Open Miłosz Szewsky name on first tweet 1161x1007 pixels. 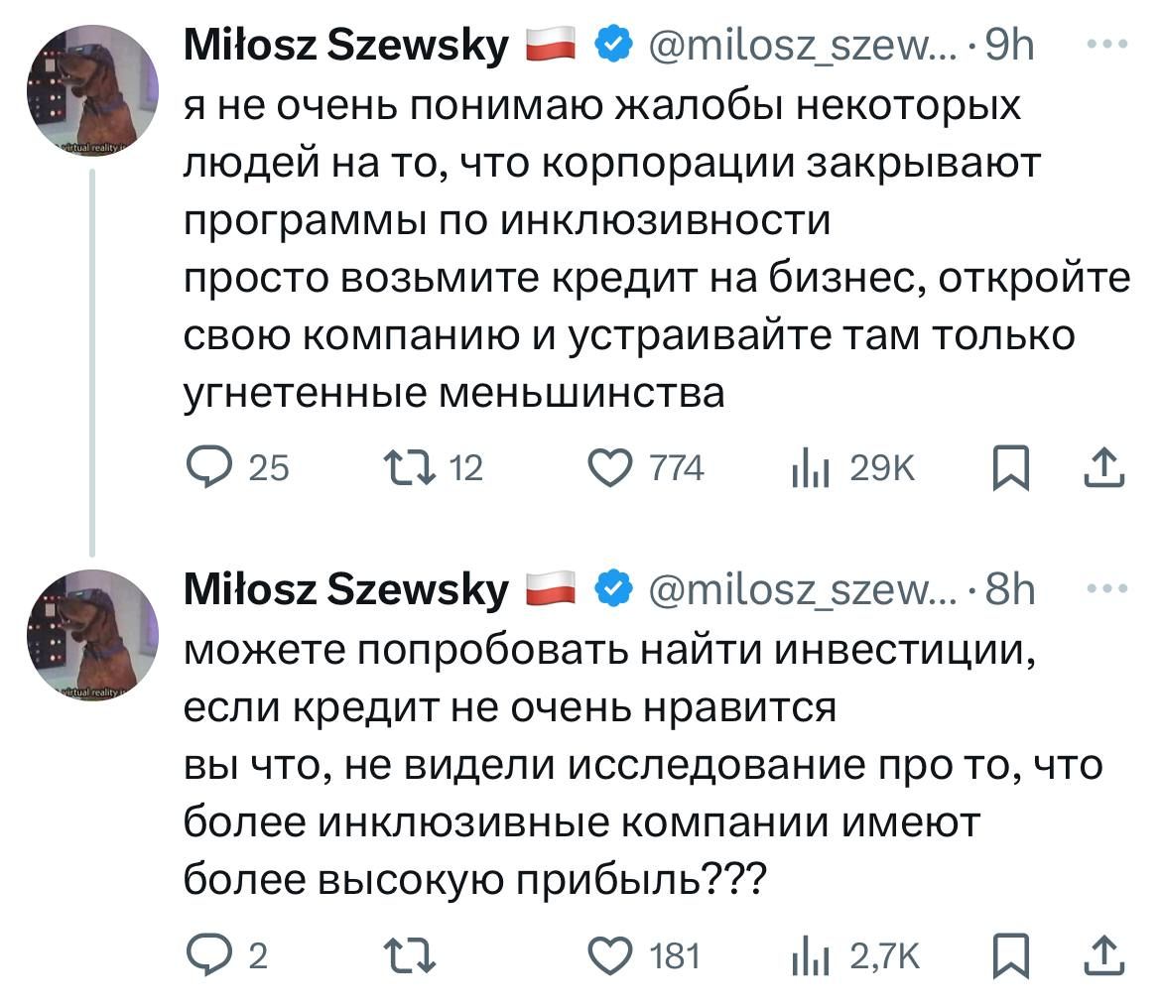pyautogui.click(x=346, y=46)
